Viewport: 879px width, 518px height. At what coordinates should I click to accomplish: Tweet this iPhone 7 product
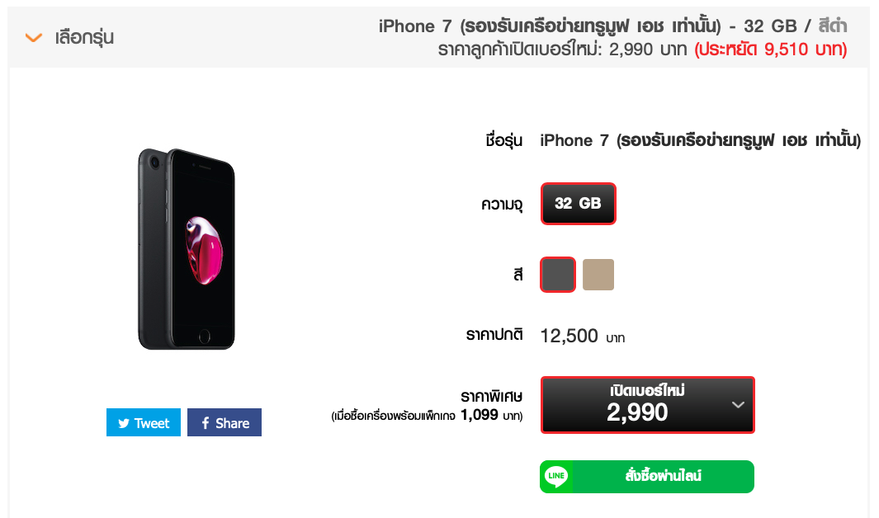[144, 422]
